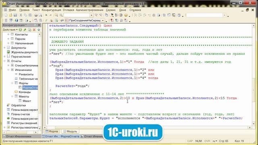Click the Copy object icon in Configuration panel
Image resolution: width=258 pixels, height=145 pixels.
tap(29, 30)
